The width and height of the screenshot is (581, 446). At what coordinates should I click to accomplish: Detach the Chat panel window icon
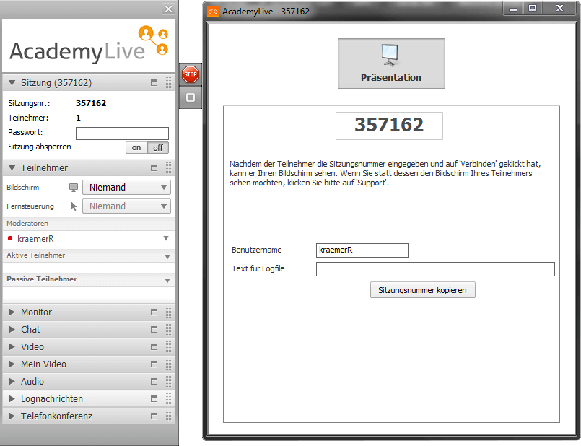[x=154, y=329]
